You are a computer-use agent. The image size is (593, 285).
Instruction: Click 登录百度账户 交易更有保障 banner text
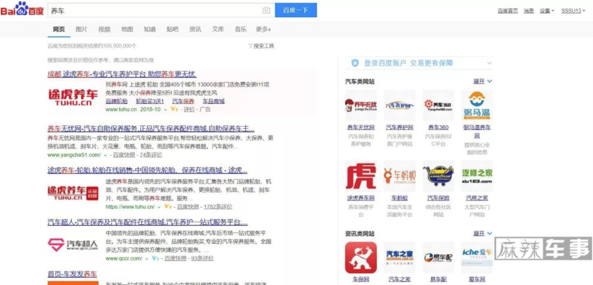pyautogui.click(x=408, y=63)
